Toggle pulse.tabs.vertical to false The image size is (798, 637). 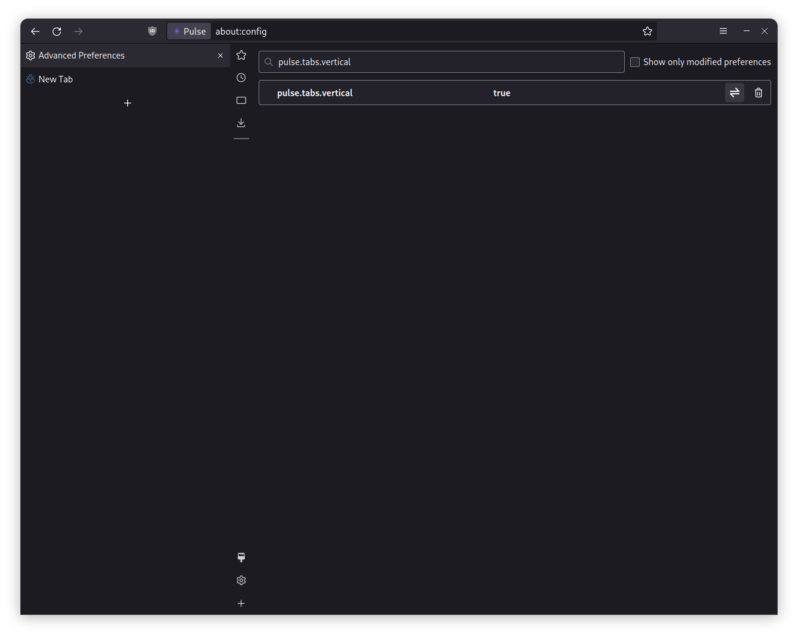click(734, 93)
